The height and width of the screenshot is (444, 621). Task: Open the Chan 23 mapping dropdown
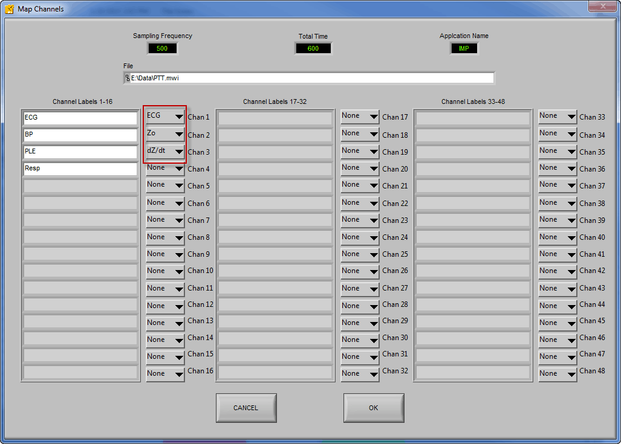click(x=360, y=220)
